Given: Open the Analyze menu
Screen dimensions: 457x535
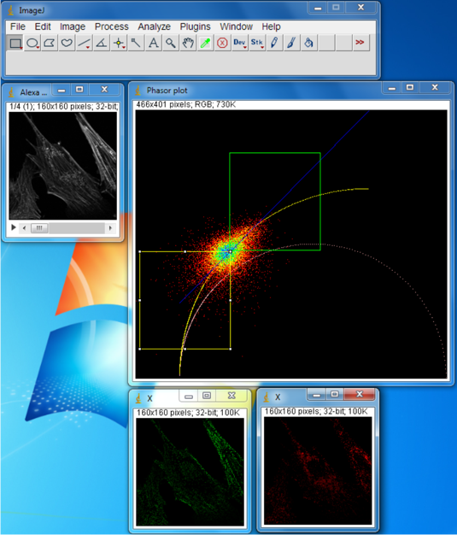Looking at the screenshot, I should click(154, 26).
